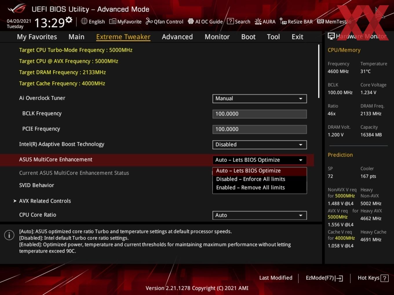This screenshot has height=295, width=394.
Task: Open clock settings gear icon
Action: click(69, 20)
